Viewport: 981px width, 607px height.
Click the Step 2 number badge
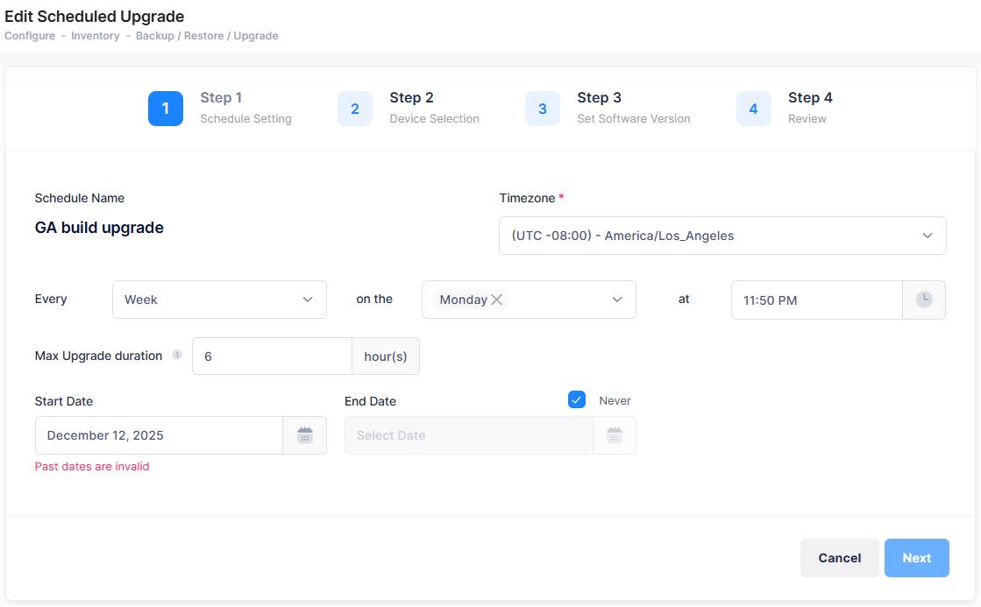355,109
